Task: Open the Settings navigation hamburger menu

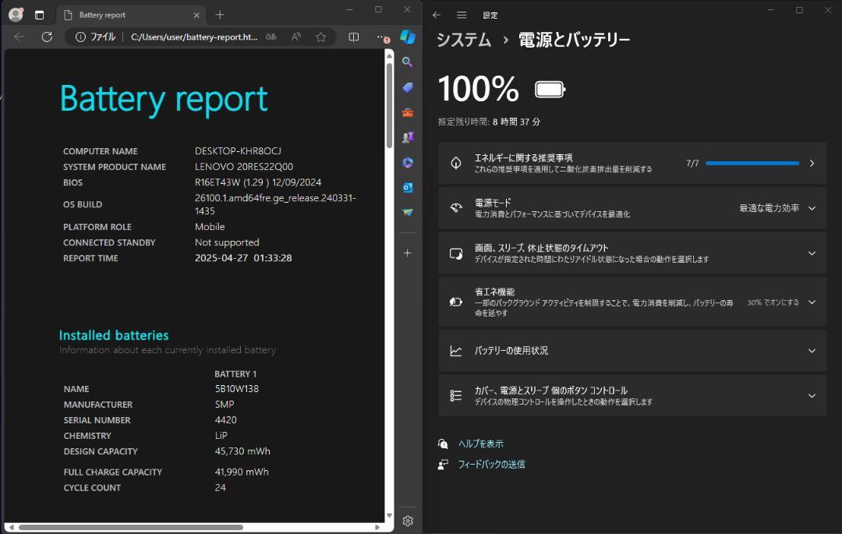Action: coord(462,15)
